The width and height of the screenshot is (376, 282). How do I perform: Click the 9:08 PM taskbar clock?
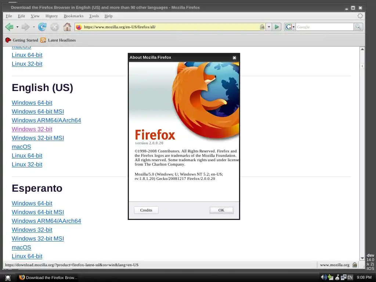pos(364,278)
